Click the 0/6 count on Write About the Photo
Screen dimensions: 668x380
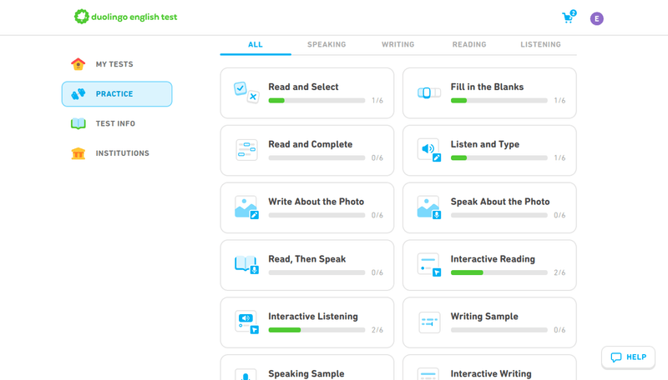coord(377,216)
